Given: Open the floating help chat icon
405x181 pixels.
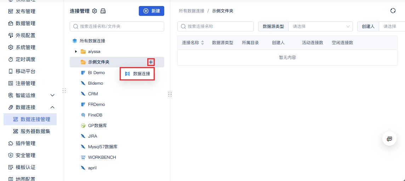Looking at the screenshot, I should [389, 139].
